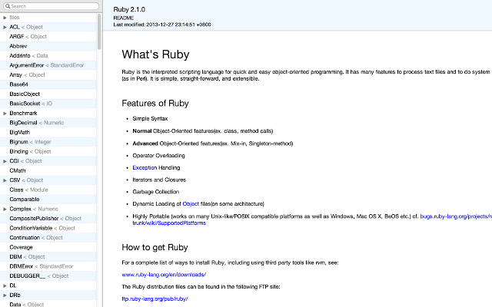
Task: Expand the Benchmark module node
Action: tap(5, 114)
